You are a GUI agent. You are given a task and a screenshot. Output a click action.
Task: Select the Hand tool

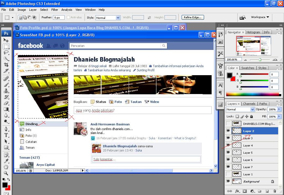click(6, 167)
